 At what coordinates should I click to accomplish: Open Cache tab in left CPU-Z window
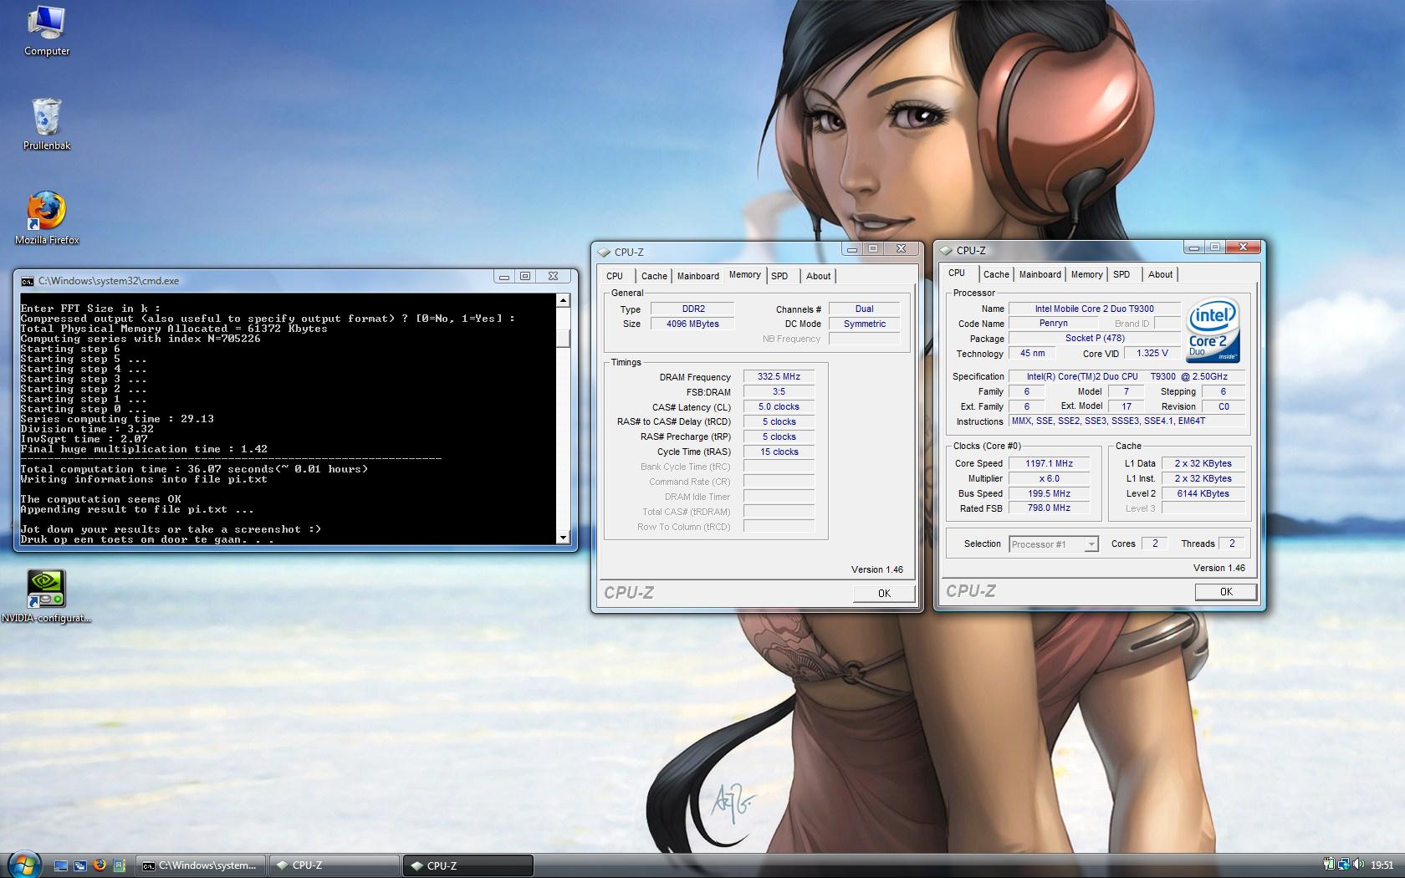[x=654, y=276]
